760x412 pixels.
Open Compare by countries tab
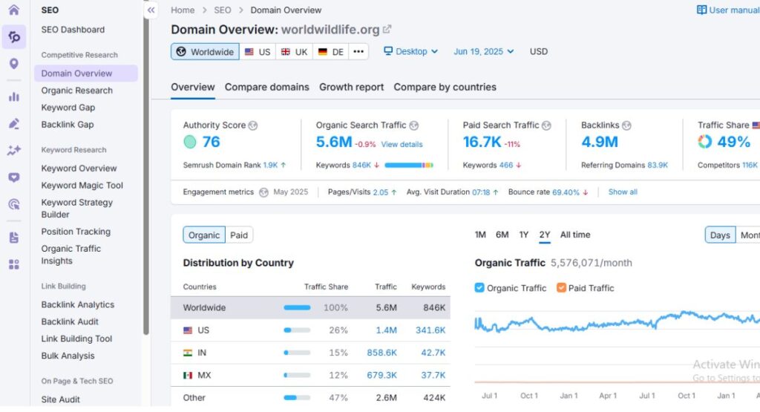point(445,88)
